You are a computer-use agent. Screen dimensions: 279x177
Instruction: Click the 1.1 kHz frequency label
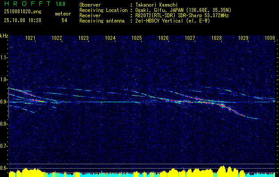point(4,58)
